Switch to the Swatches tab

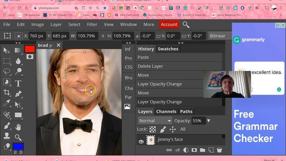click(168, 49)
